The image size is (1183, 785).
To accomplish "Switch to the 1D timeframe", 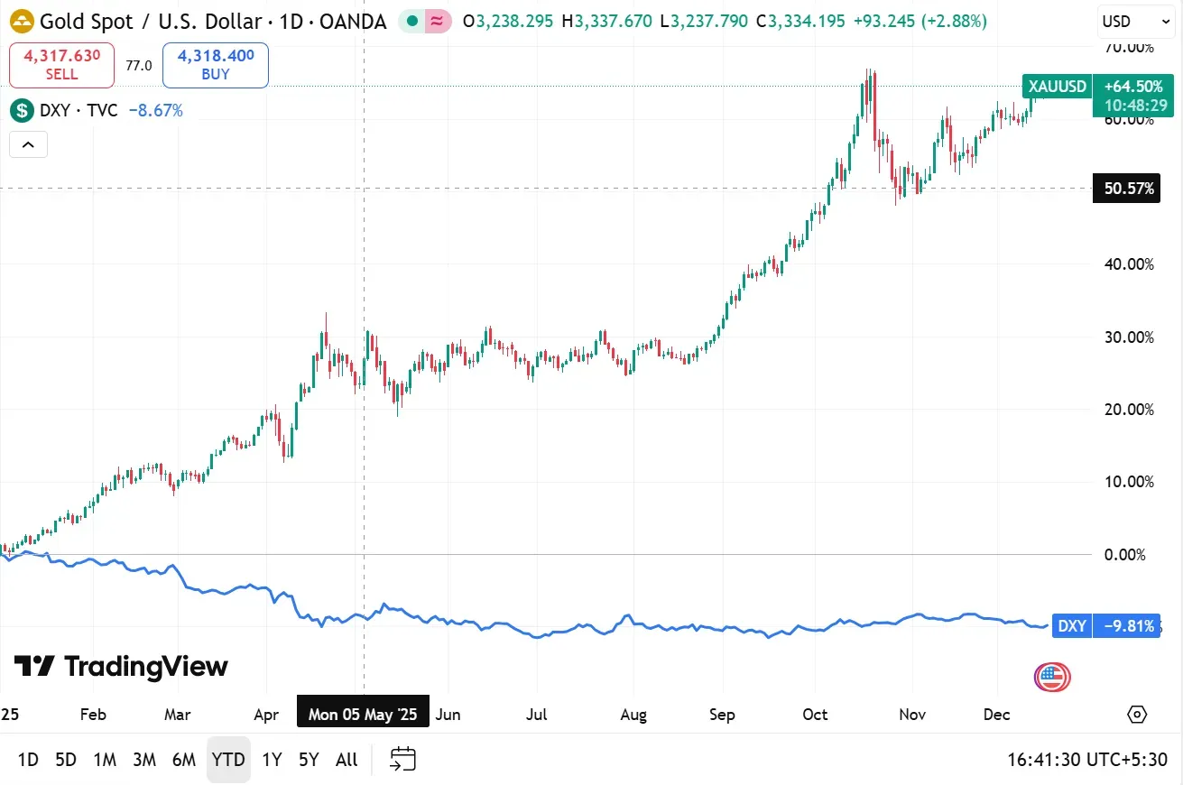I will tap(27, 759).
